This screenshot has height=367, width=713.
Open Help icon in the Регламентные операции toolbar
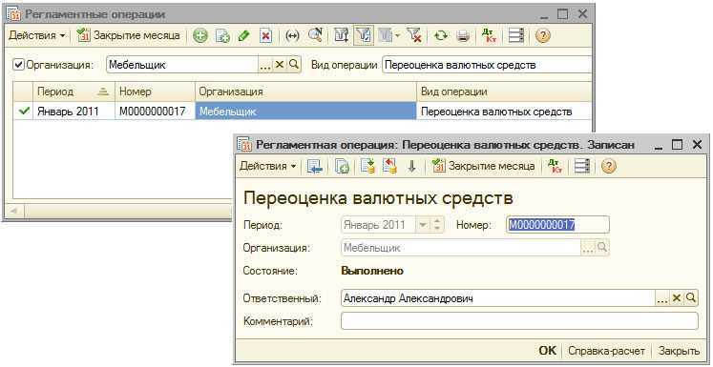click(x=542, y=36)
